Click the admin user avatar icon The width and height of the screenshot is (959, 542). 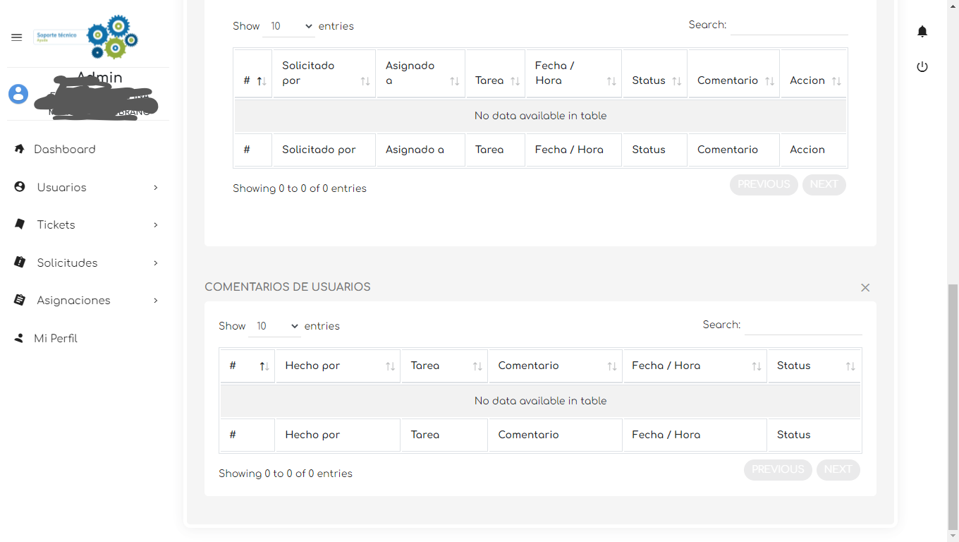(18, 94)
